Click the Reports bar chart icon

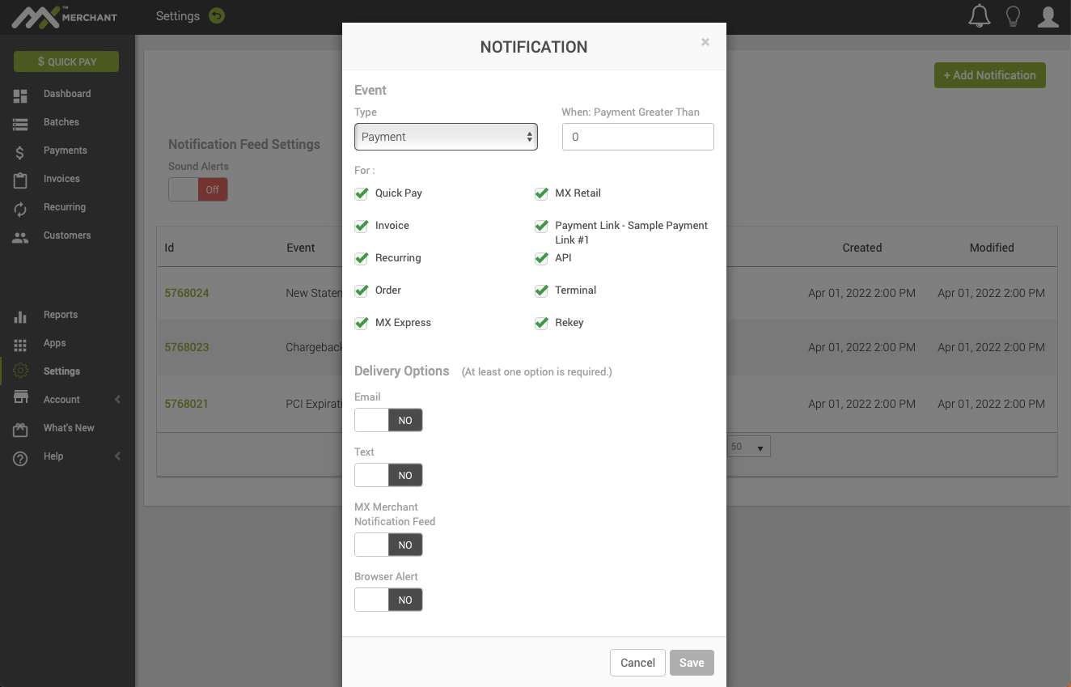coord(19,315)
